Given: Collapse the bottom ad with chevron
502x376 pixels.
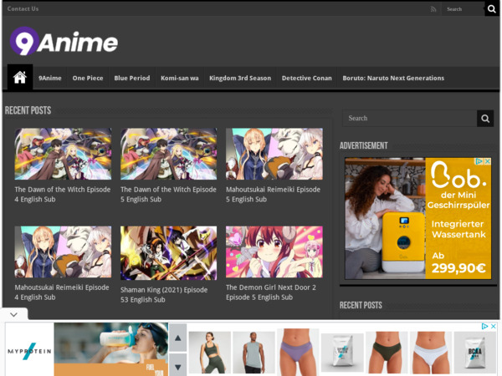Looking at the screenshot, I should click(x=13, y=315).
